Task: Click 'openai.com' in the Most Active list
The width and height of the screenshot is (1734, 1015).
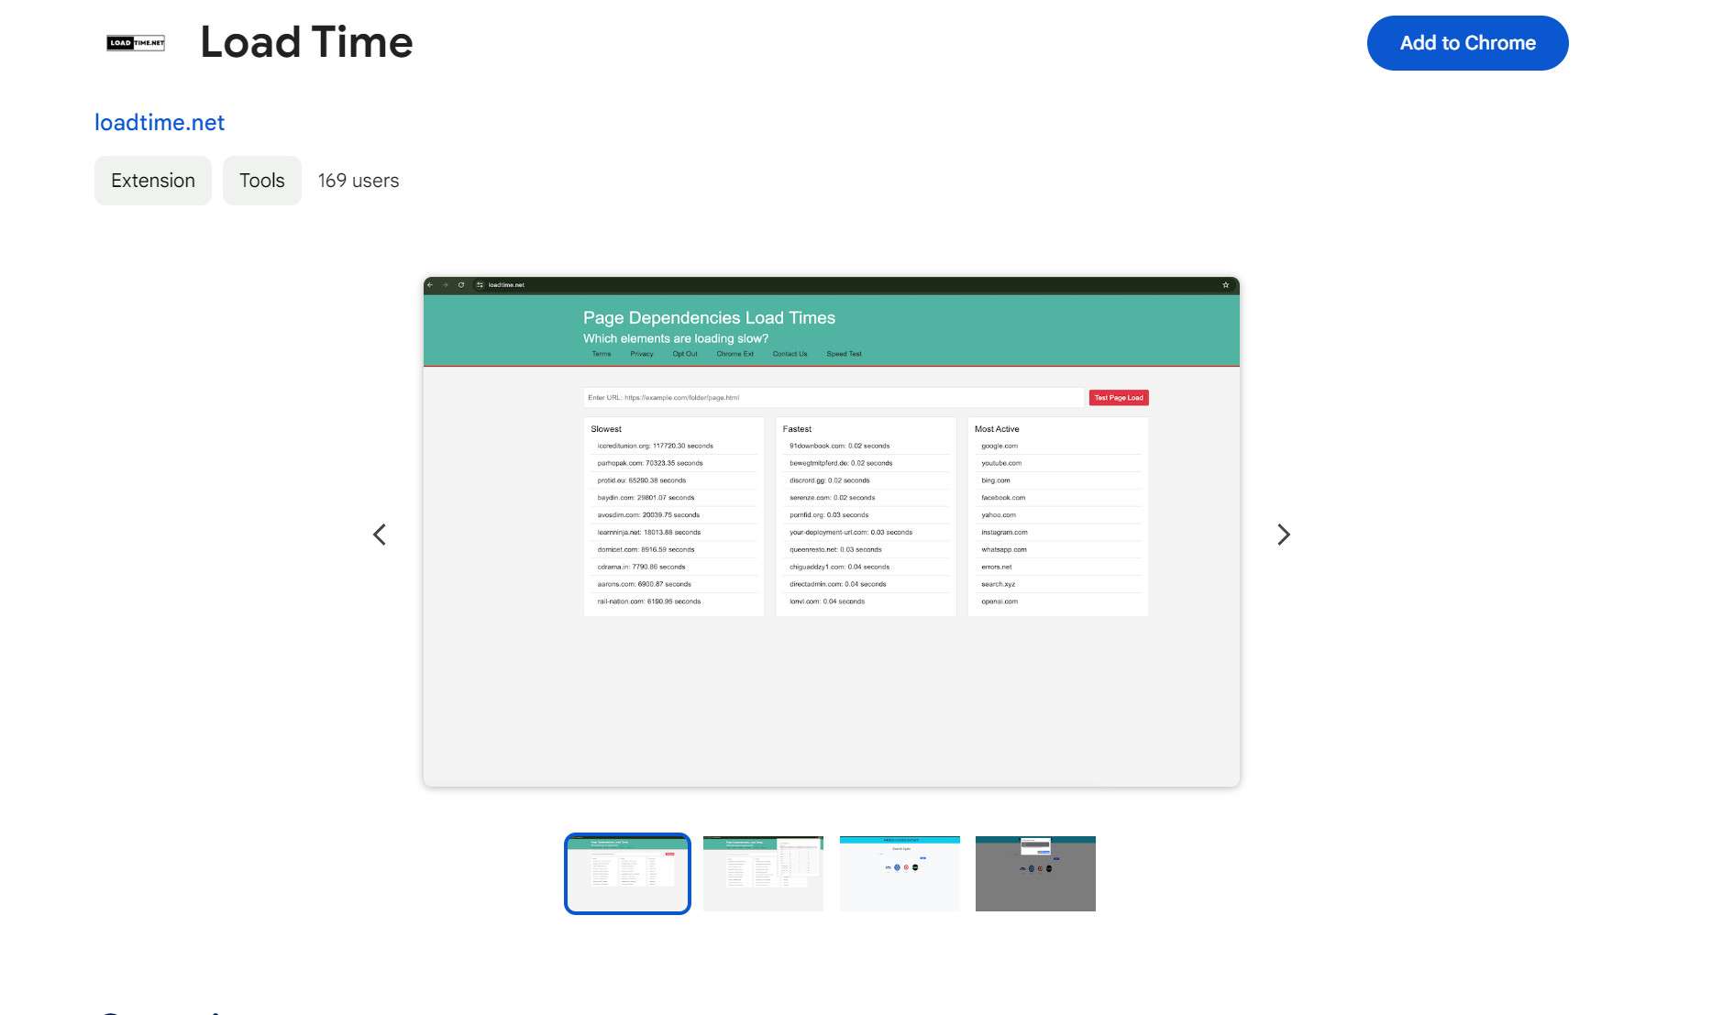Action: [1000, 601]
